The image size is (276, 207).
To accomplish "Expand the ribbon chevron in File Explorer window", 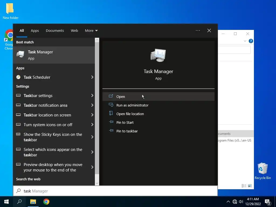I will (x=245, y=41).
